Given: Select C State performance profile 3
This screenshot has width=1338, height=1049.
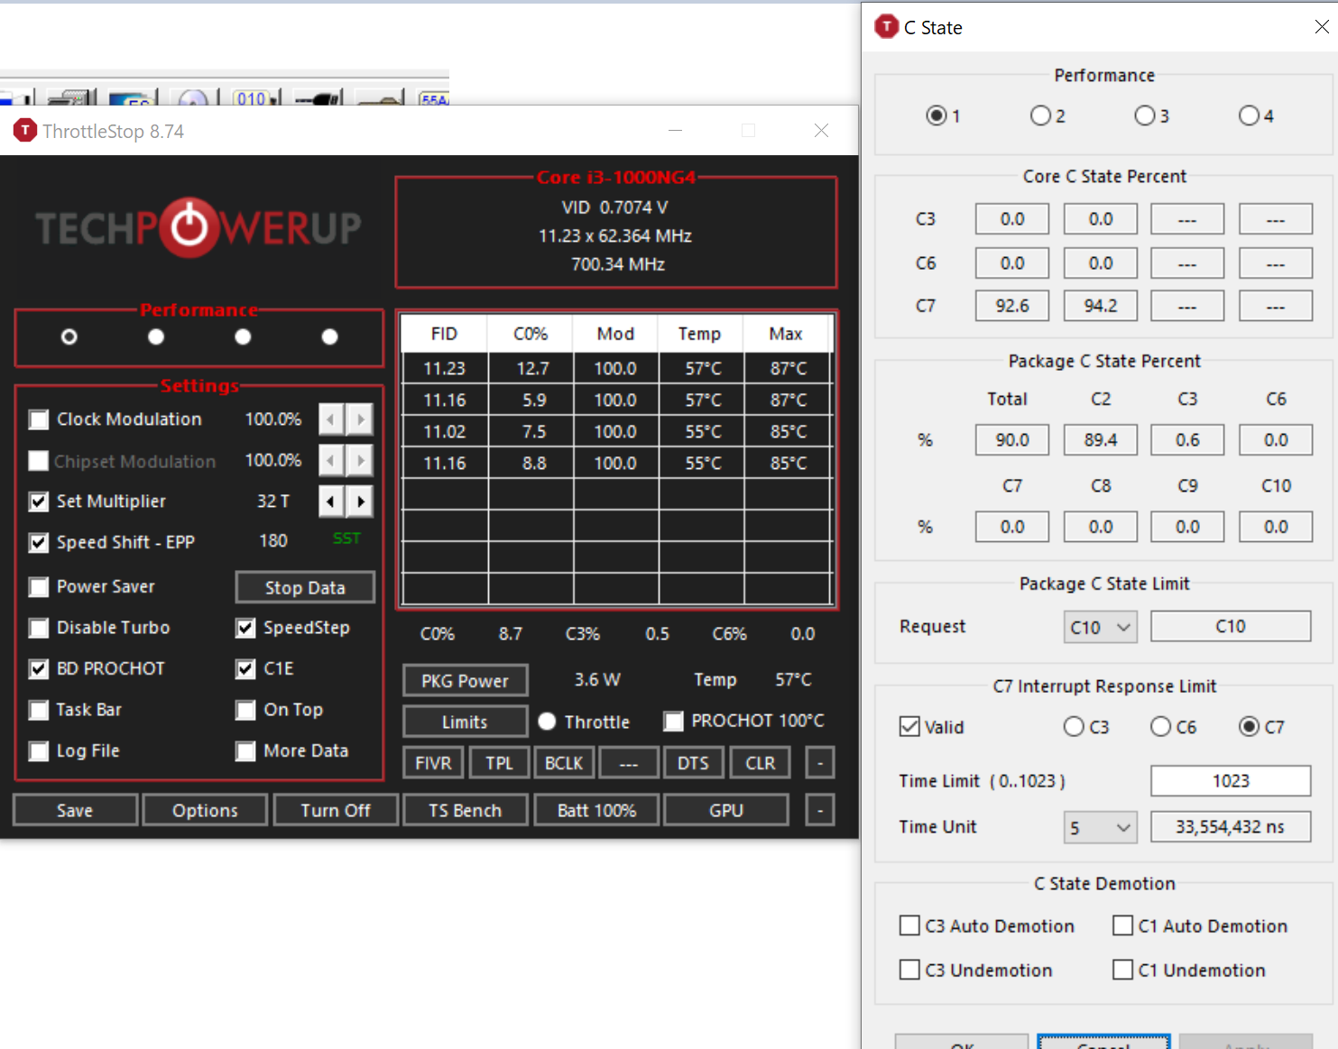Looking at the screenshot, I should point(1145,115).
